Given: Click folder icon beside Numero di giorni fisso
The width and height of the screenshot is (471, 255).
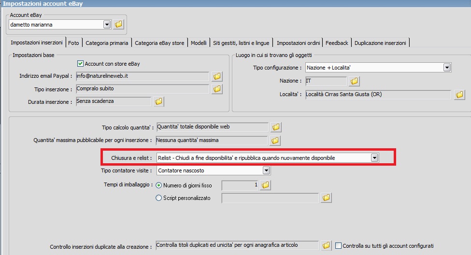Looking at the screenshot, I should pyautogui.click(x=265, y=185).
